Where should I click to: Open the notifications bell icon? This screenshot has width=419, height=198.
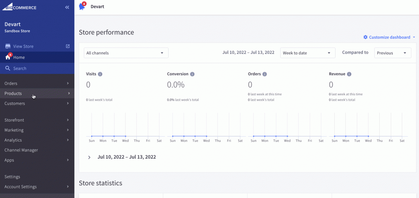82,7
